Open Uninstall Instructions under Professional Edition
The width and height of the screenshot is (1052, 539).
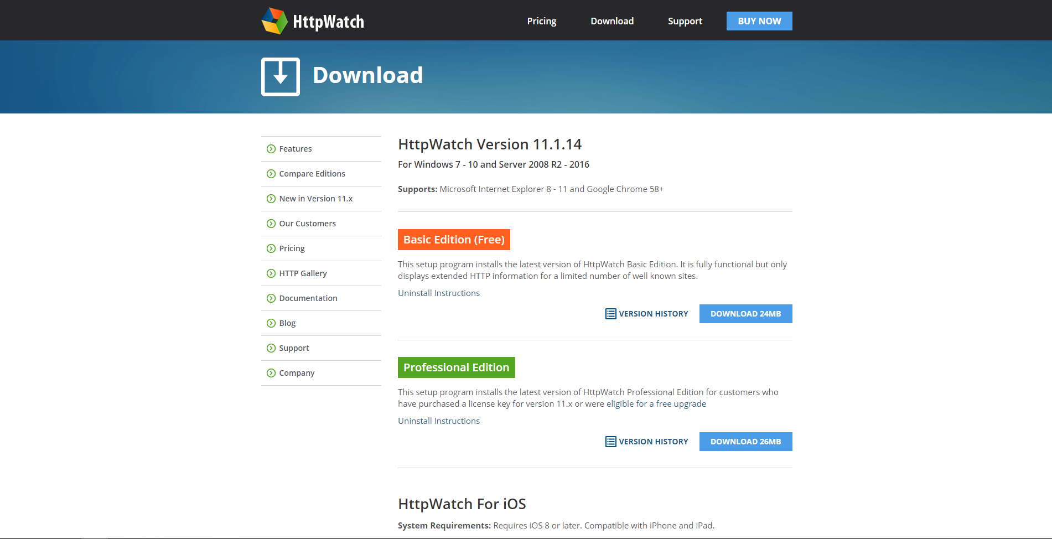[439, 421]
